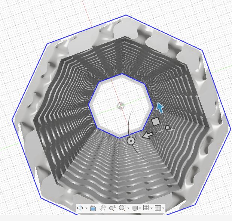
Task: Click the Viewports layout icon
Action: [x=158, y=208]
